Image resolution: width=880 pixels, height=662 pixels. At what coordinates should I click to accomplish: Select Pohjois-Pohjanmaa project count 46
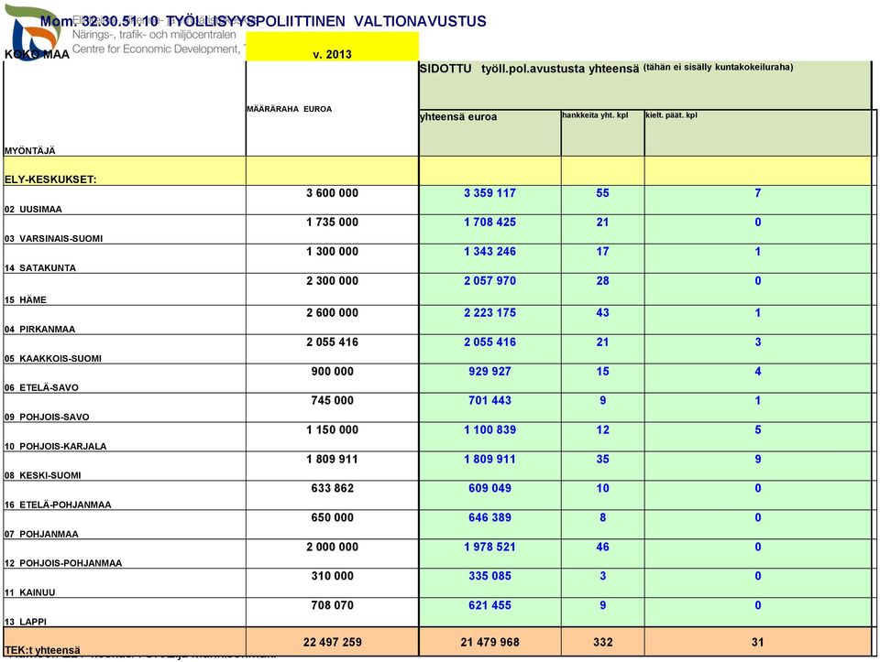coord(603,547)
